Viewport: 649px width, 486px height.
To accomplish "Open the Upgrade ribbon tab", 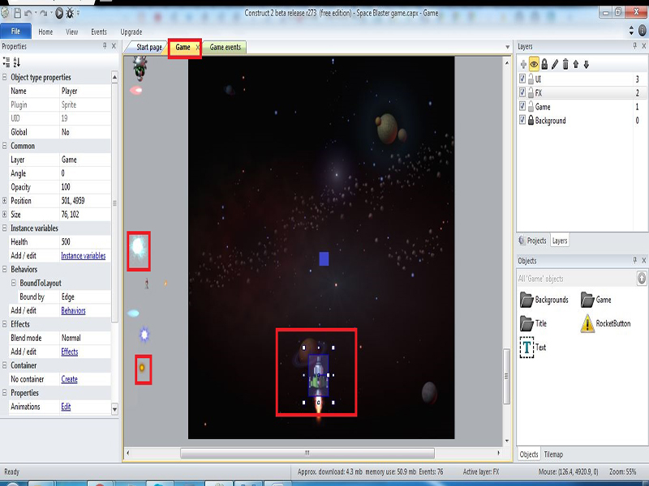I will [131, 32].
